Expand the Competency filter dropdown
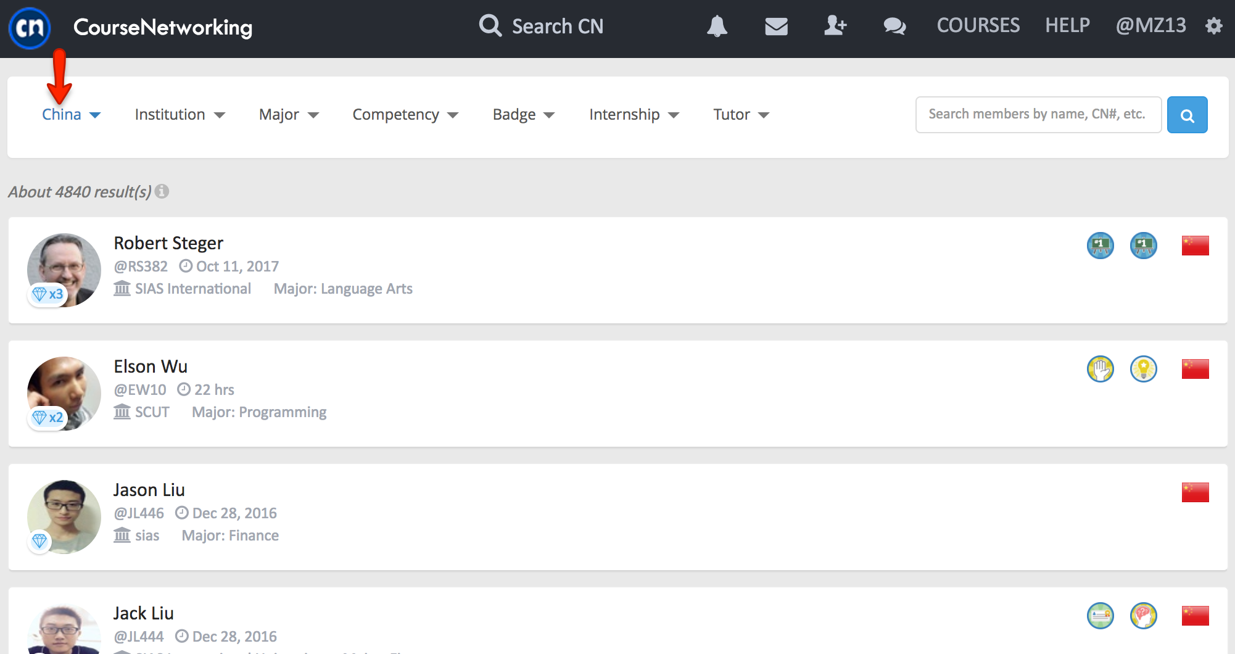Screen dimensions: 1235x654 [x=405, y=115]
